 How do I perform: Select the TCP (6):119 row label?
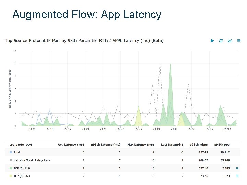click(22, 168)
